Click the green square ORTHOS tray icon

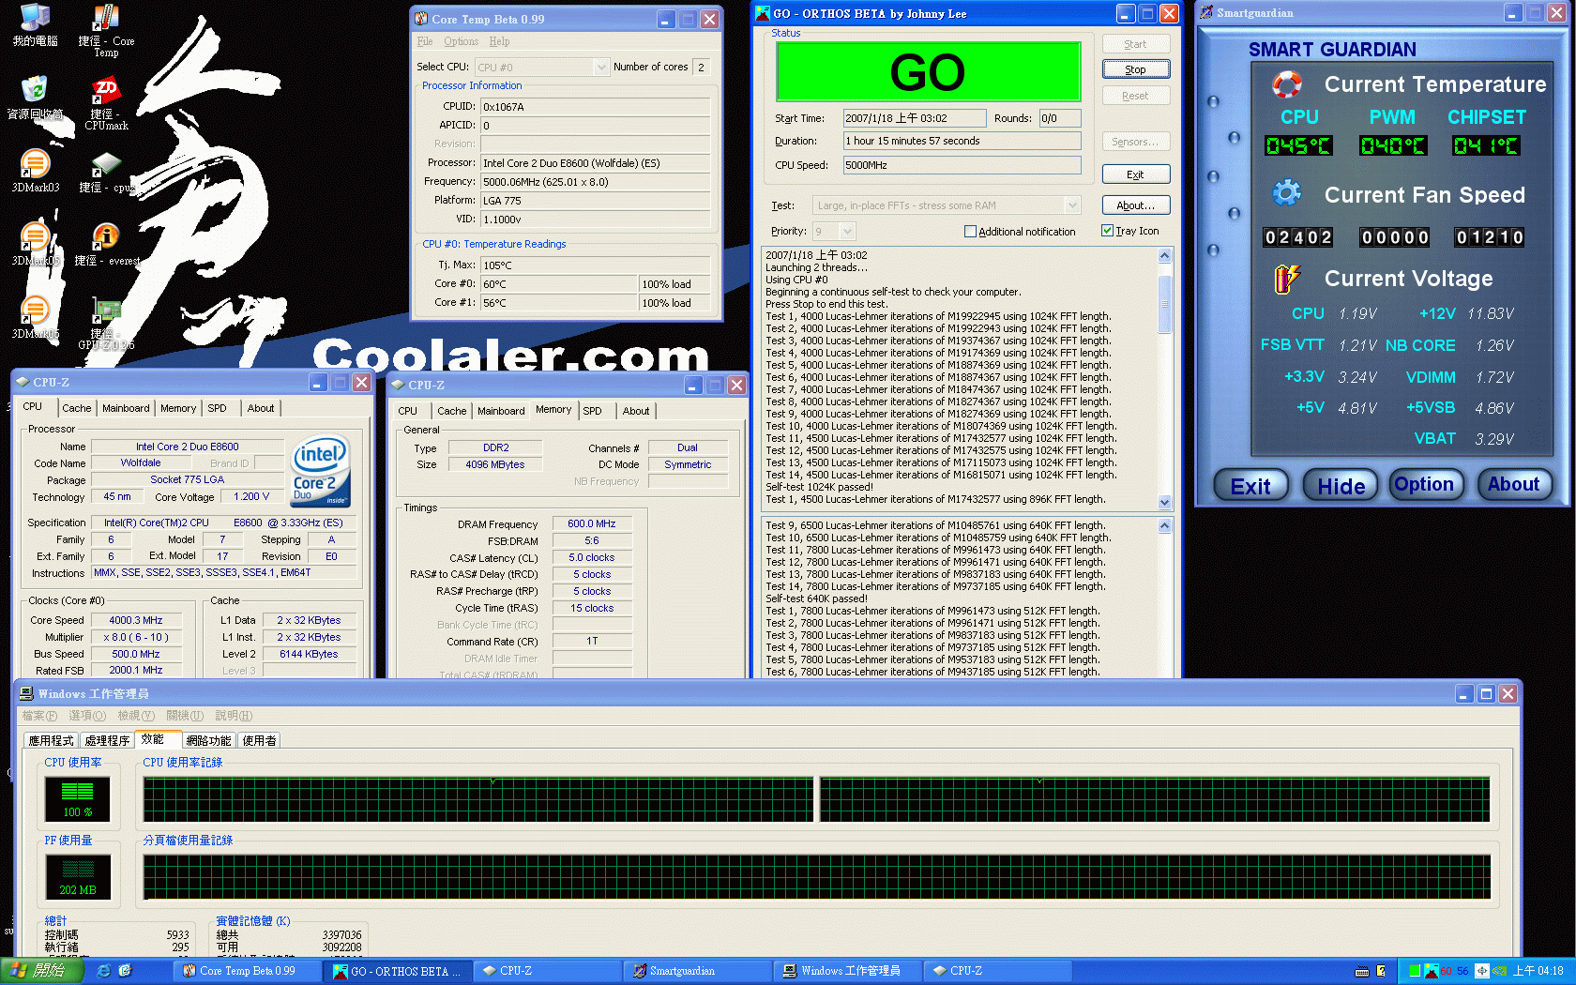1414,971
